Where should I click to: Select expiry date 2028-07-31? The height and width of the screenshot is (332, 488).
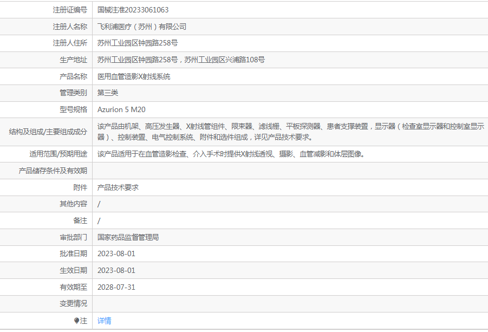click(x=116, y=287)
